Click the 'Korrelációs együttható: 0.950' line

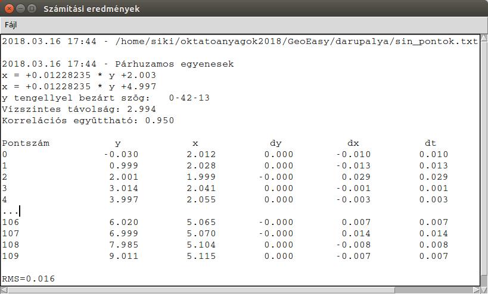[x=88, y=121]
